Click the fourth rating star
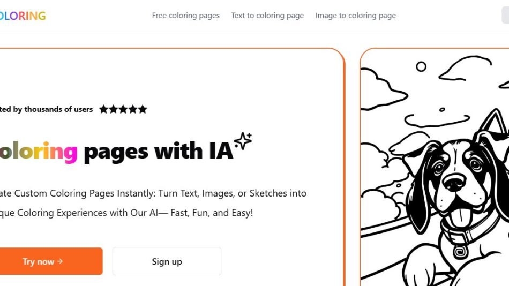 pyautogui.click(x=132, y=109)
